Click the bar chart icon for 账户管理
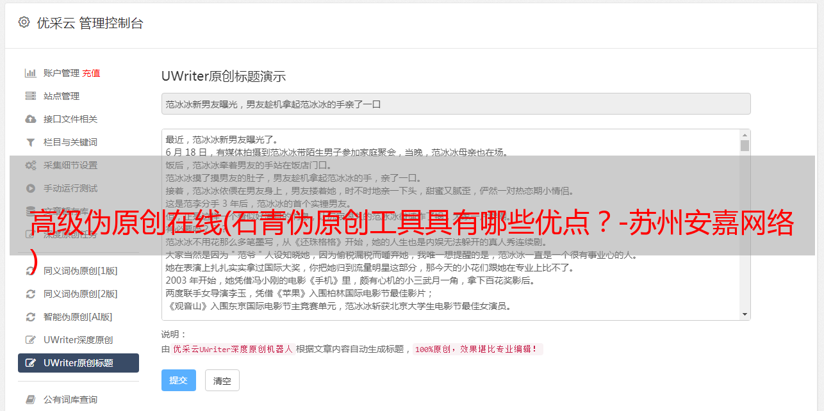 [x=30, y=73]
